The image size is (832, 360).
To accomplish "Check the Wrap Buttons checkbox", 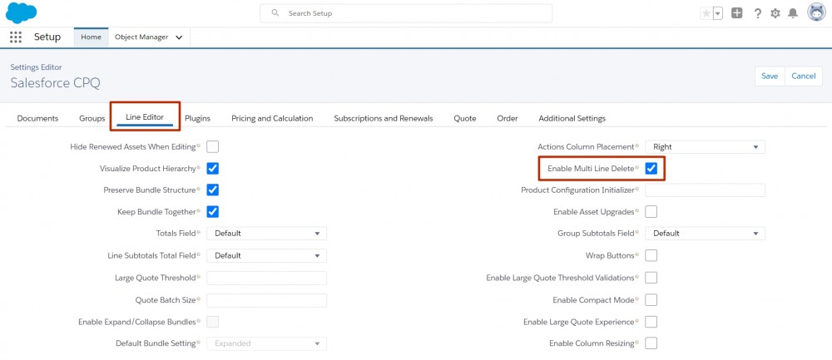I will 651,255.
